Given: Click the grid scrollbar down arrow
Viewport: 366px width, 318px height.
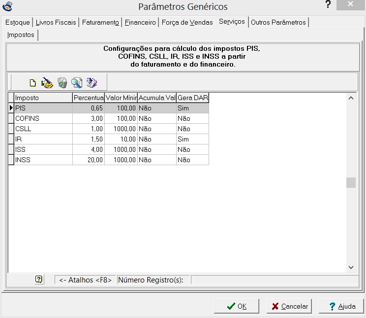Looking at the screenshot, I should 351,267.
